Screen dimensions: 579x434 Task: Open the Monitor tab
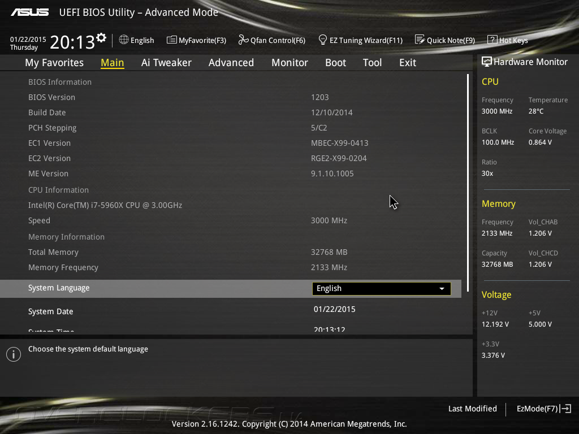pyautogui.click(x=289, y=63)
